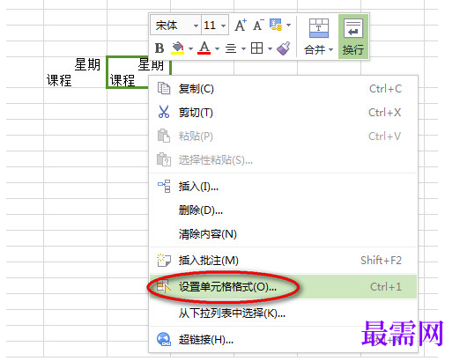Click the fill color bucket icon
Image resolution: width=460 pixels, height=361 pixels.
[178, 48]
